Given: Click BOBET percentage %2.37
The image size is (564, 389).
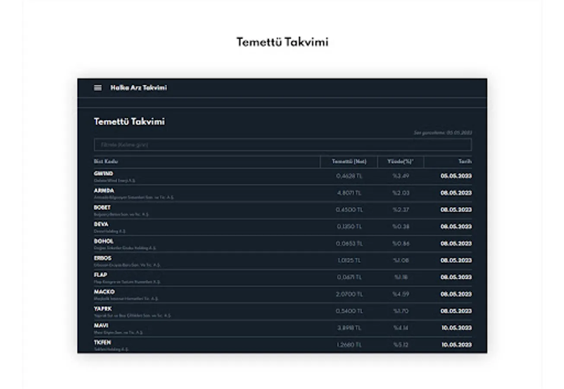Looking at the screenshot, I should point(401,210).
